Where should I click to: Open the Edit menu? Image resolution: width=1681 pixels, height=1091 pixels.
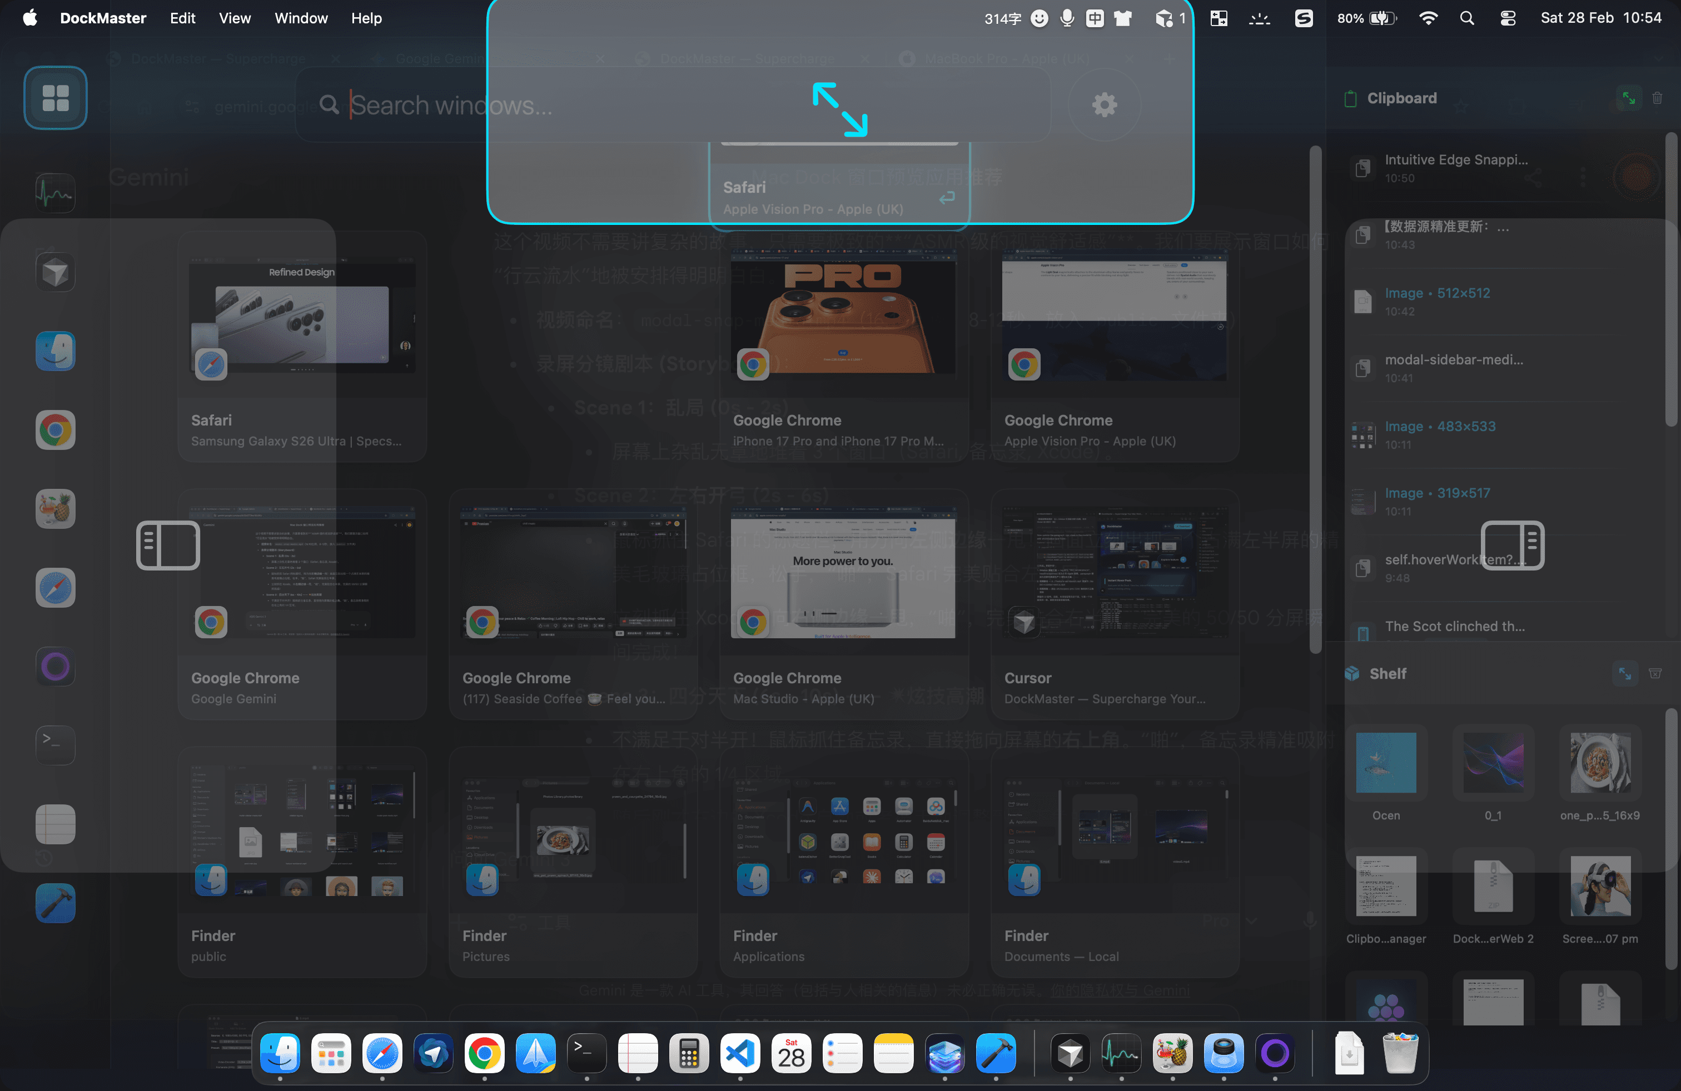(x=182, y=18)
